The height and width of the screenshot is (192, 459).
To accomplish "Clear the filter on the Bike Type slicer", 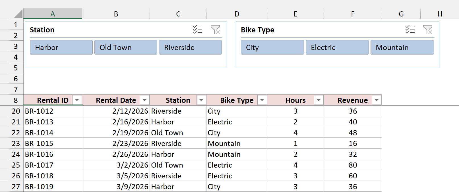I will pyautogui.click(x=428, y=30).
